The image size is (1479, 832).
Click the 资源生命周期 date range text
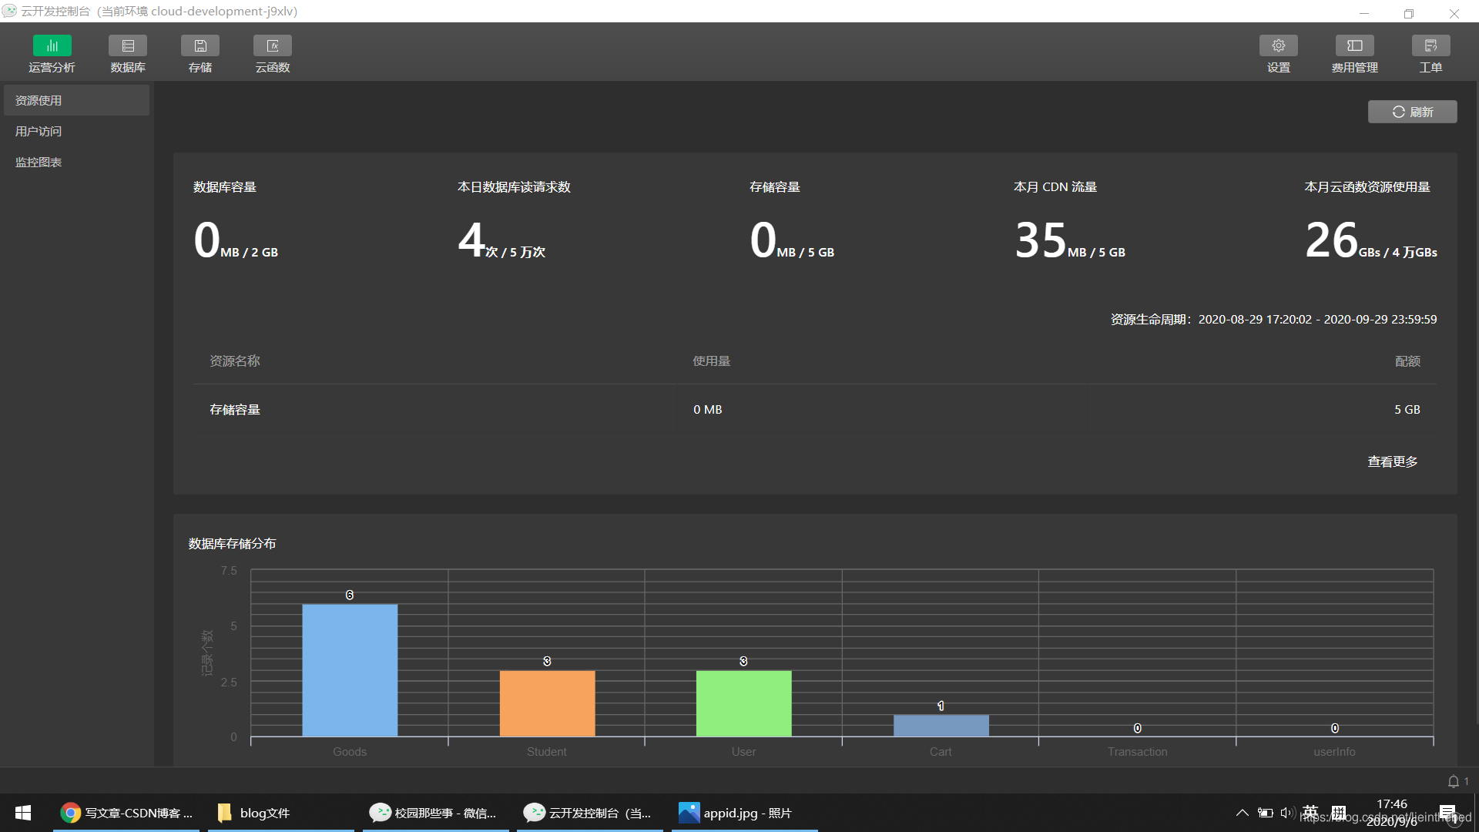[x=1273, y=319]
